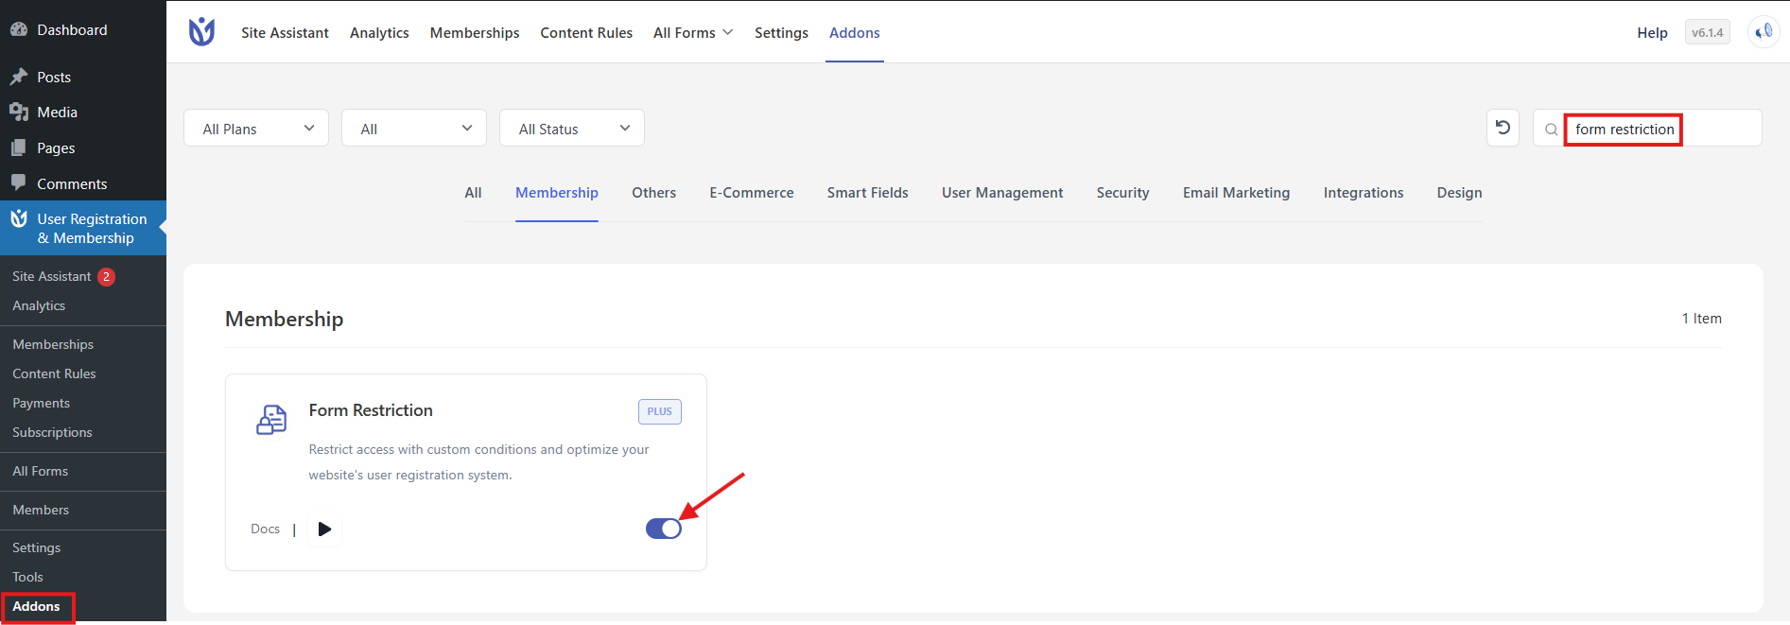The height and width of the screenshot is (625, 1790).
Task: Open Subscriptions in sidebar submenu
Action: coord(52,432)
